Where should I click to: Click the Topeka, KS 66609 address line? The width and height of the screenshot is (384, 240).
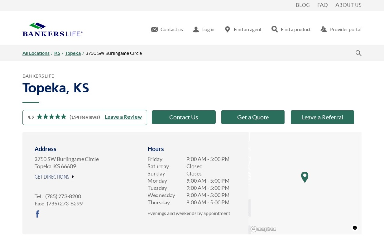click(55, 166)
